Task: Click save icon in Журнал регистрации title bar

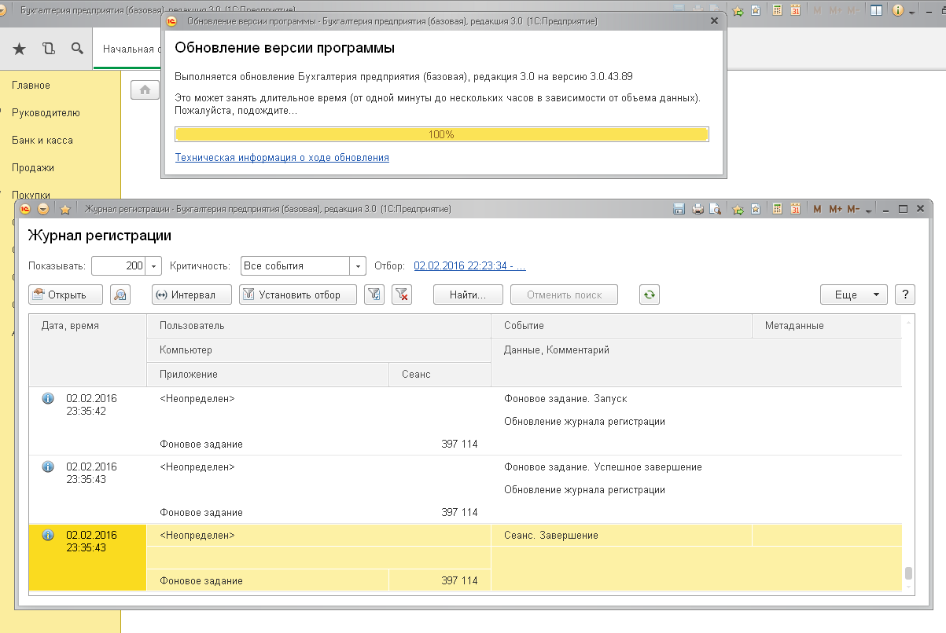Action: pyautogui.click(x=679, y=210)
